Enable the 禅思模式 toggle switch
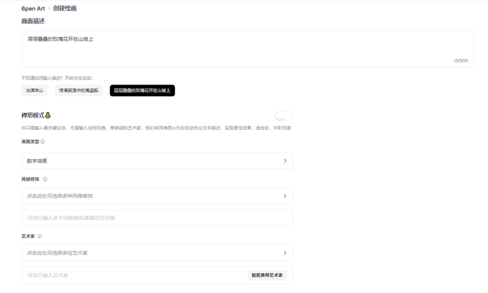This screenshot has height=293, width=488. (x=284, y=116)
